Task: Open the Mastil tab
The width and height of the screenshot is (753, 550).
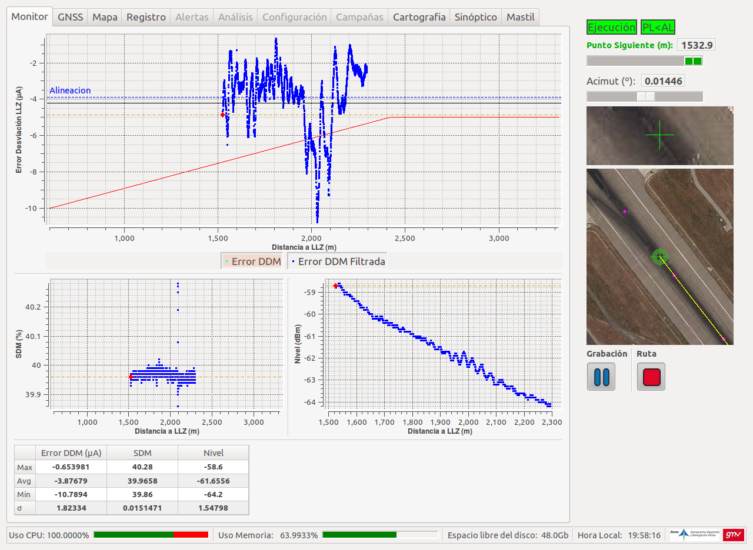Action: [521, 17]
